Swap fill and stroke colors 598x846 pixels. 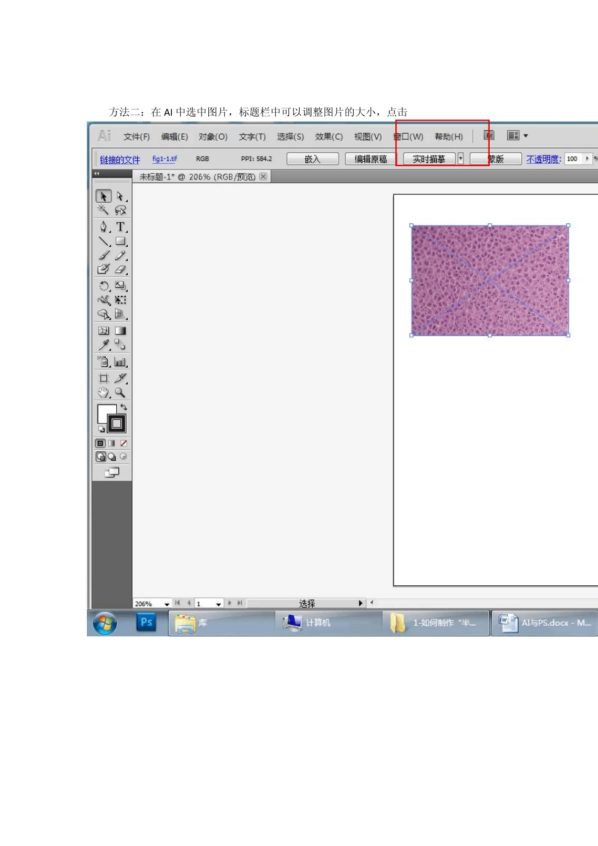pyautogui.click(x=124, y=407)
